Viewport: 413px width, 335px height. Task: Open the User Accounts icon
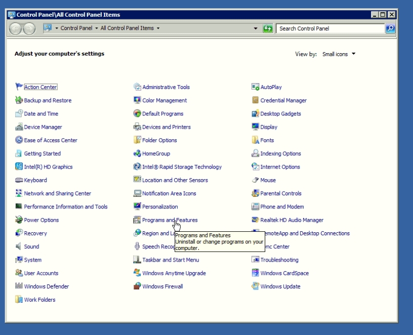[19, 273]
